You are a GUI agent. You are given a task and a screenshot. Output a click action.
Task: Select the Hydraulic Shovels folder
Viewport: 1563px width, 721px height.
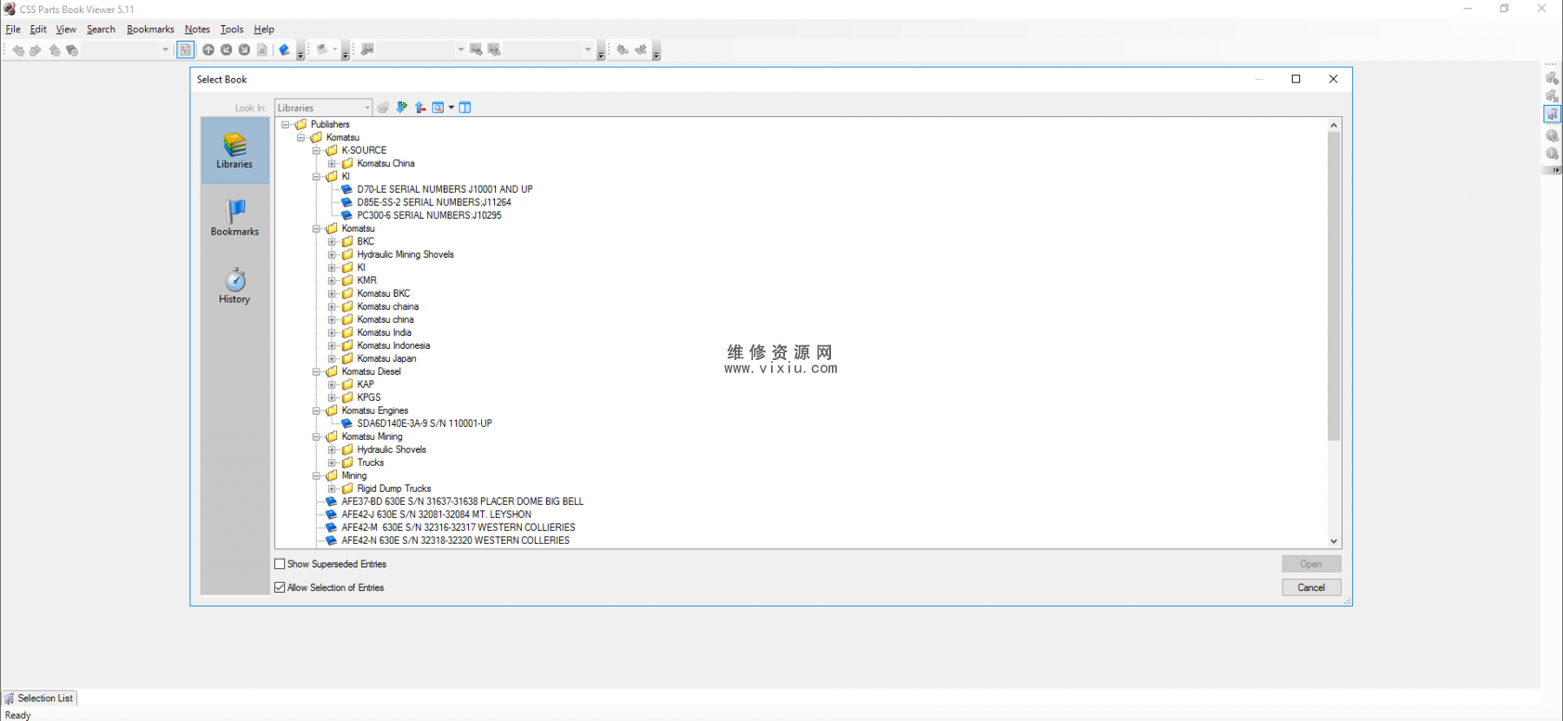392,449
